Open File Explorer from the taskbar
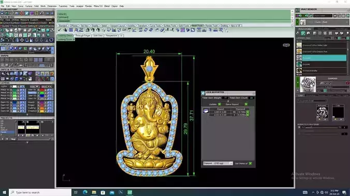 (94, 192)
